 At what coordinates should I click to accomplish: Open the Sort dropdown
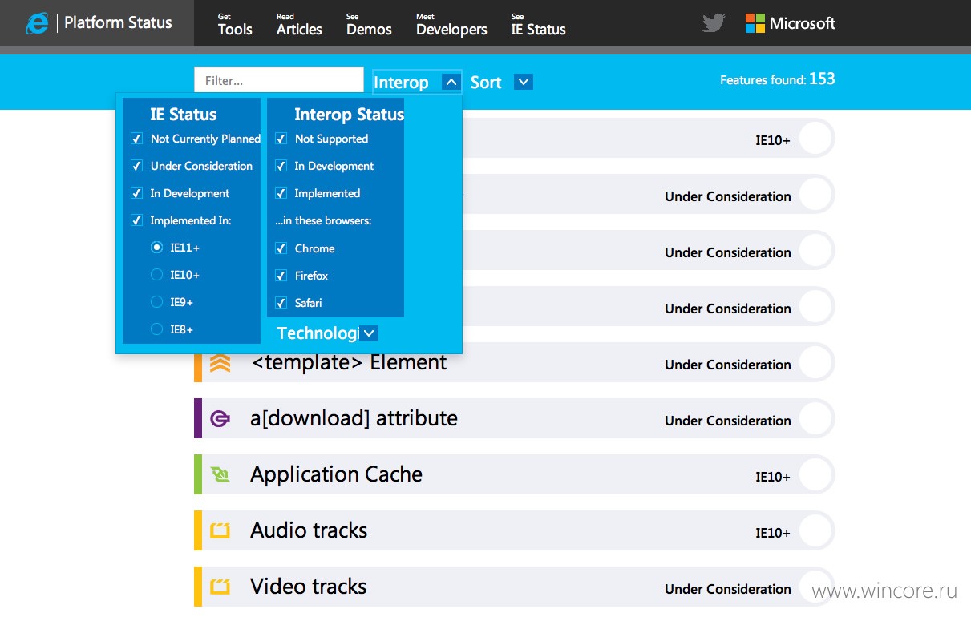click(523, 82)
